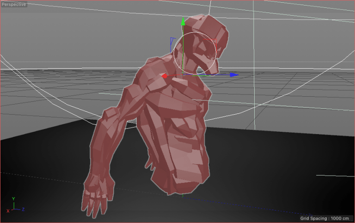
Task: Click the green Y label in the world axis indicator
Action: click(14, 199)
